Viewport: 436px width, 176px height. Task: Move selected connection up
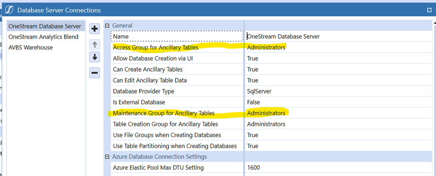(x=95, y=44)
